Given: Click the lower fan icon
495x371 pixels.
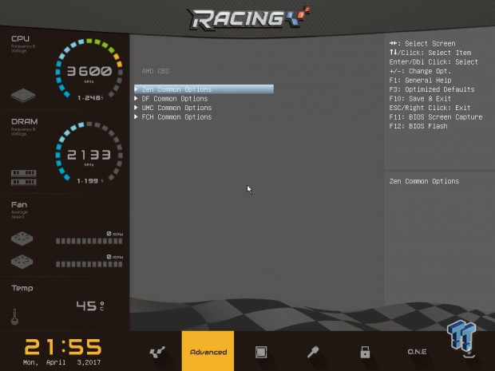Looking at the screenshot, I should pyautogui.click(x=22, y=262).
